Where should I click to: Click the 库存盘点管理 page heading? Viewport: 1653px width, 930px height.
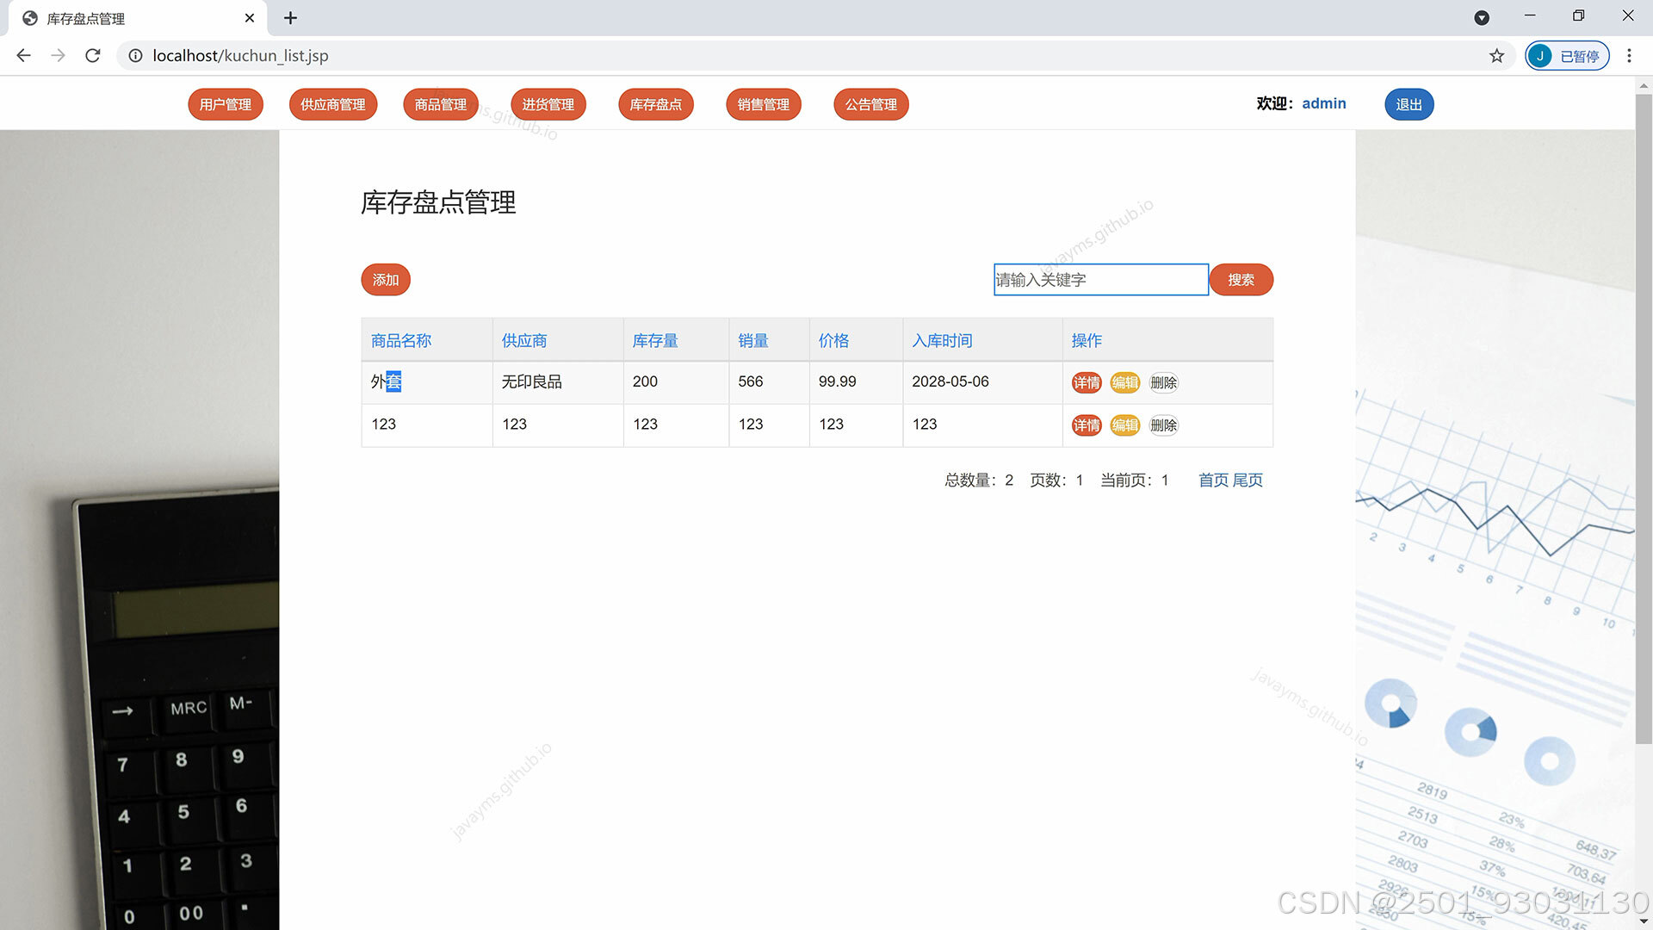click(438, 203)
